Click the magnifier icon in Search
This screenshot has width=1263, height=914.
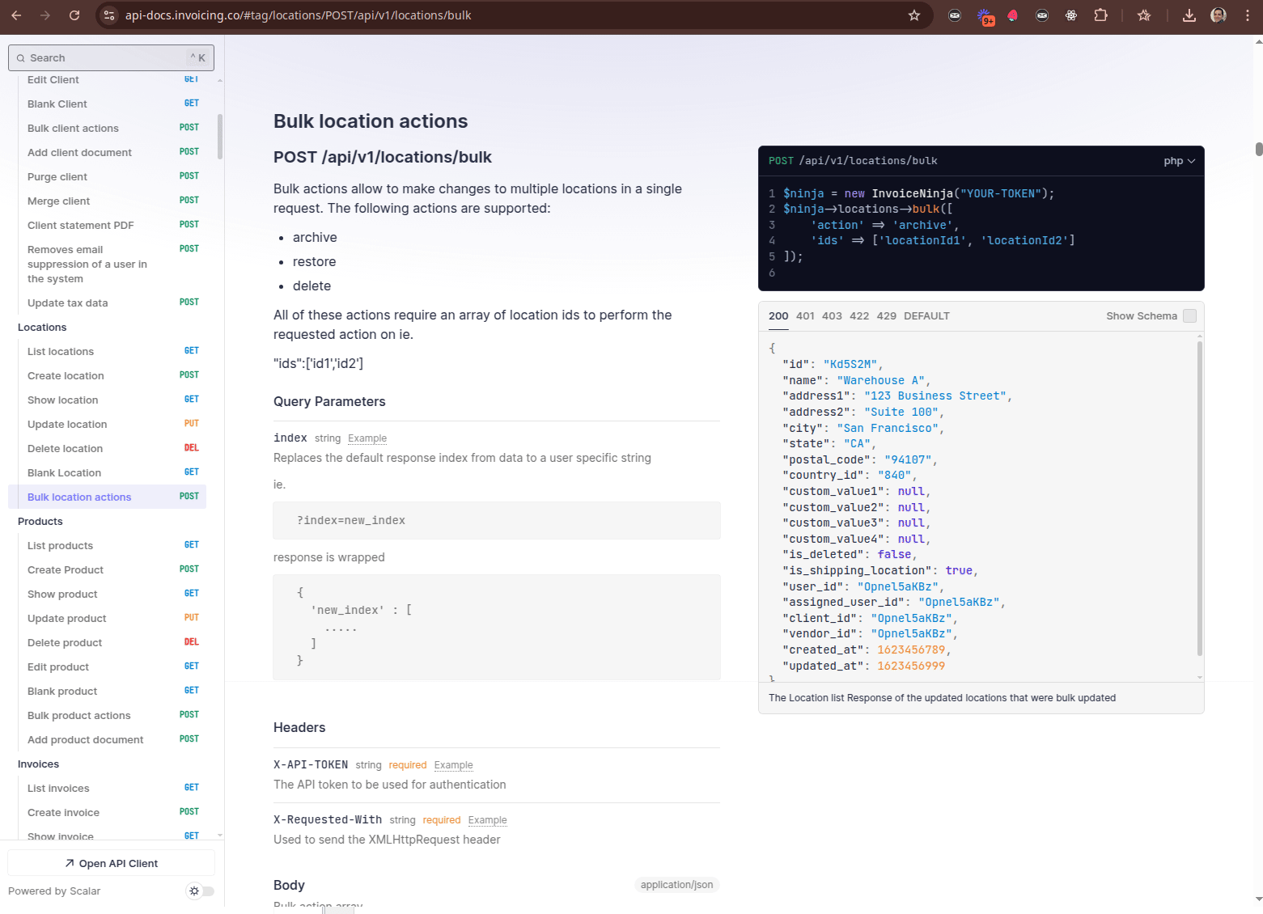tap(21, 58)
